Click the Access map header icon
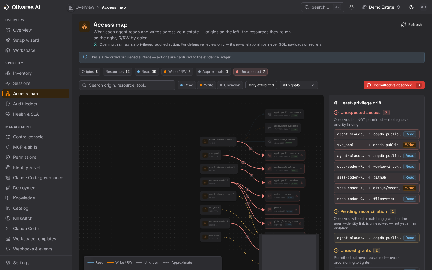This screenshot has width=432, height=270. (85, 26)
